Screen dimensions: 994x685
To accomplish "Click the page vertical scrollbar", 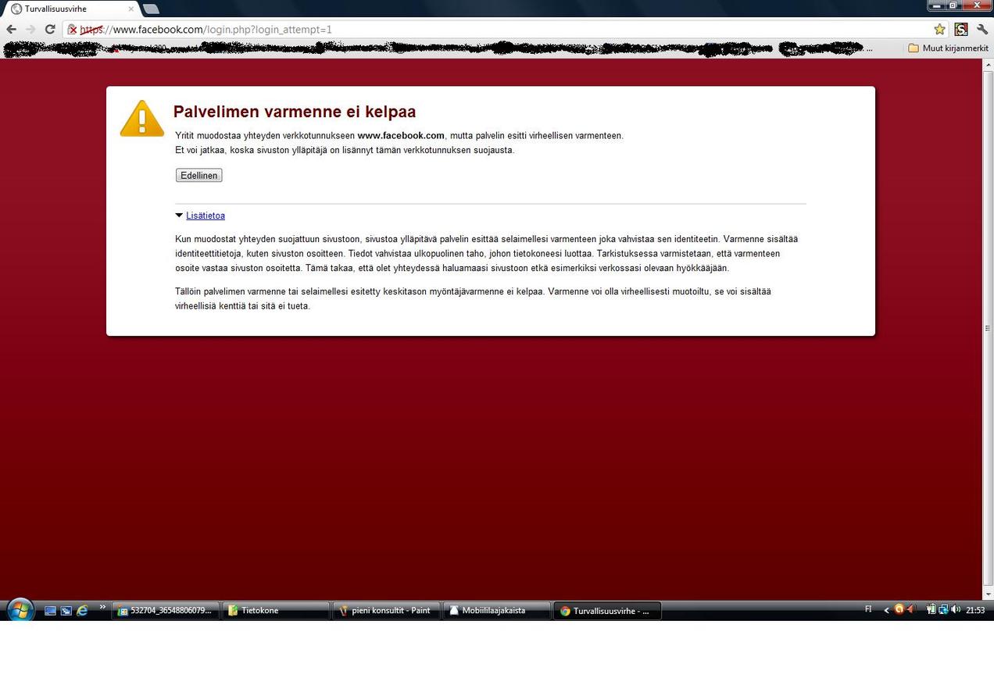I will (988, 328).
